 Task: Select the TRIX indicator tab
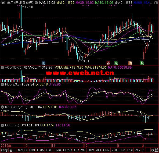(57, 150)
